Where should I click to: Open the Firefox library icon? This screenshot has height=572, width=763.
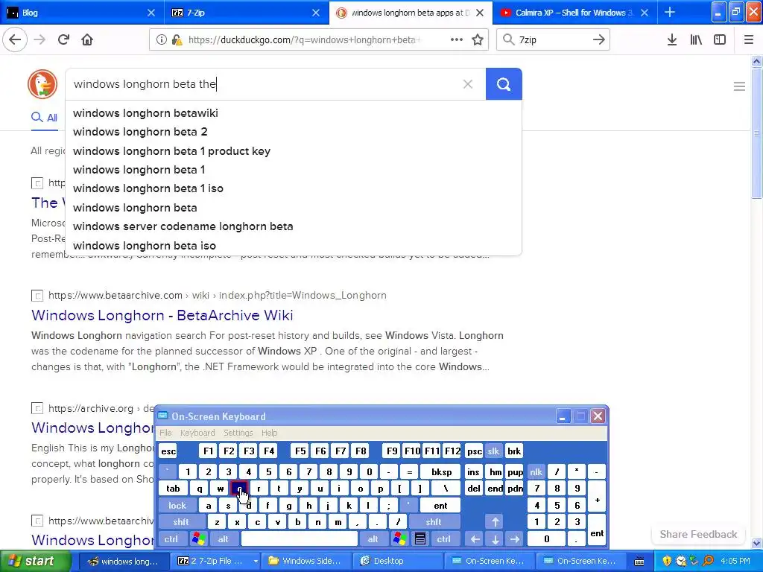696,40
